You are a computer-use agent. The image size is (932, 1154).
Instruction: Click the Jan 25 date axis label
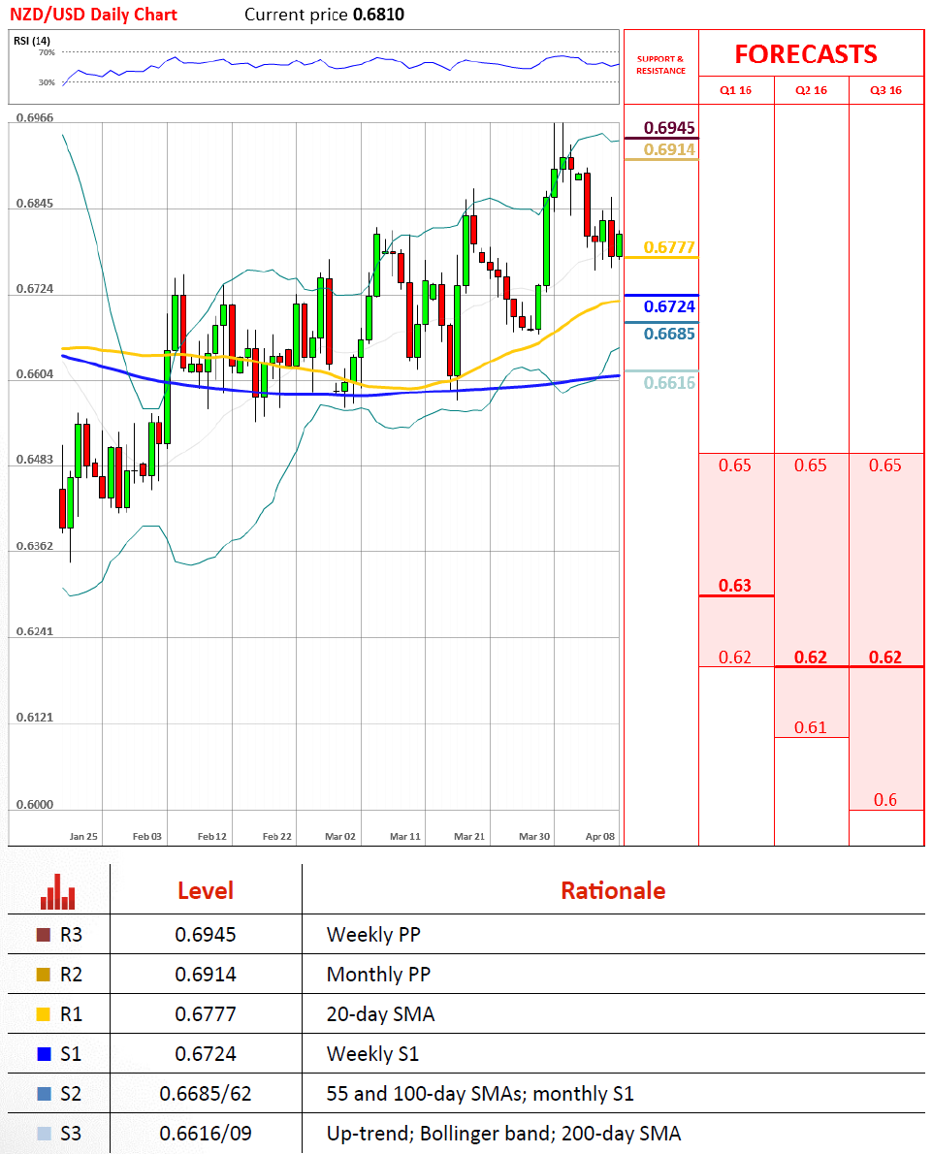pos(83,836)
